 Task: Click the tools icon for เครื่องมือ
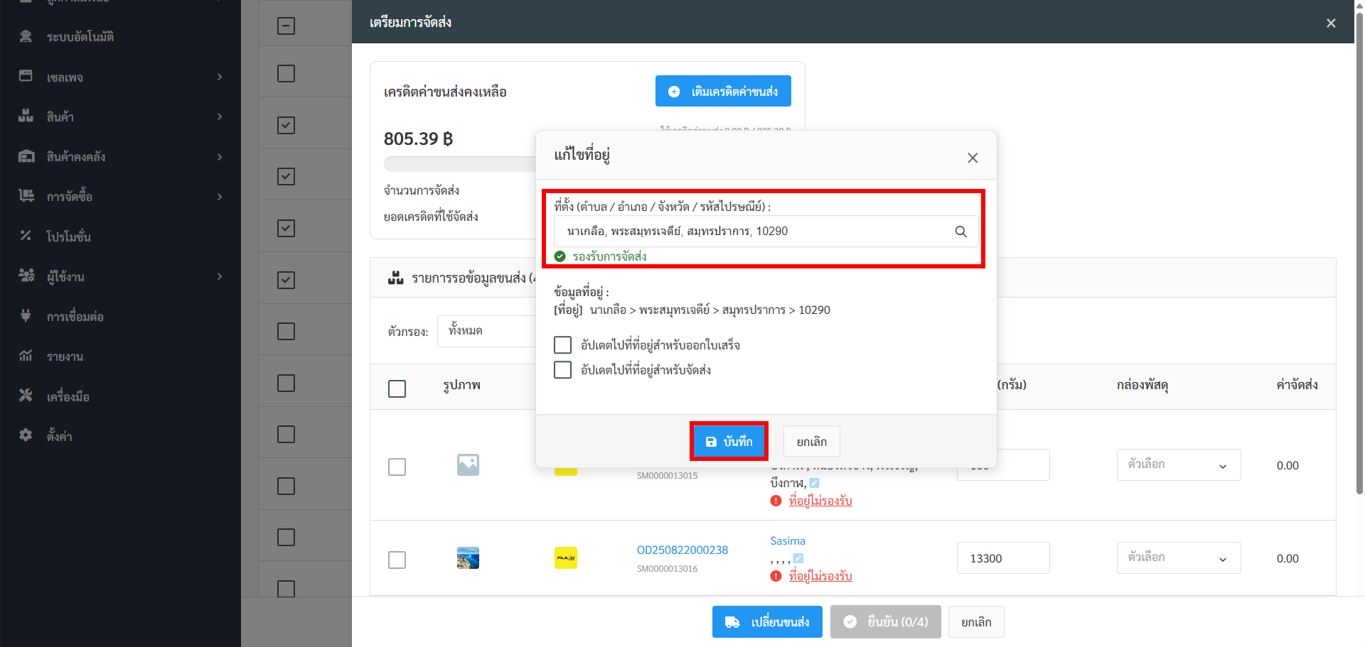click(26, 396)
